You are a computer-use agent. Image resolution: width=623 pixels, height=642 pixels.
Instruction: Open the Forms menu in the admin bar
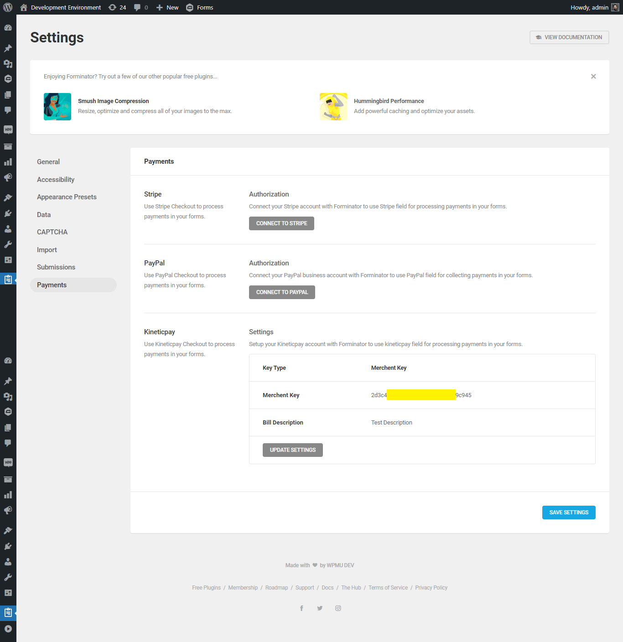point(200,7)
